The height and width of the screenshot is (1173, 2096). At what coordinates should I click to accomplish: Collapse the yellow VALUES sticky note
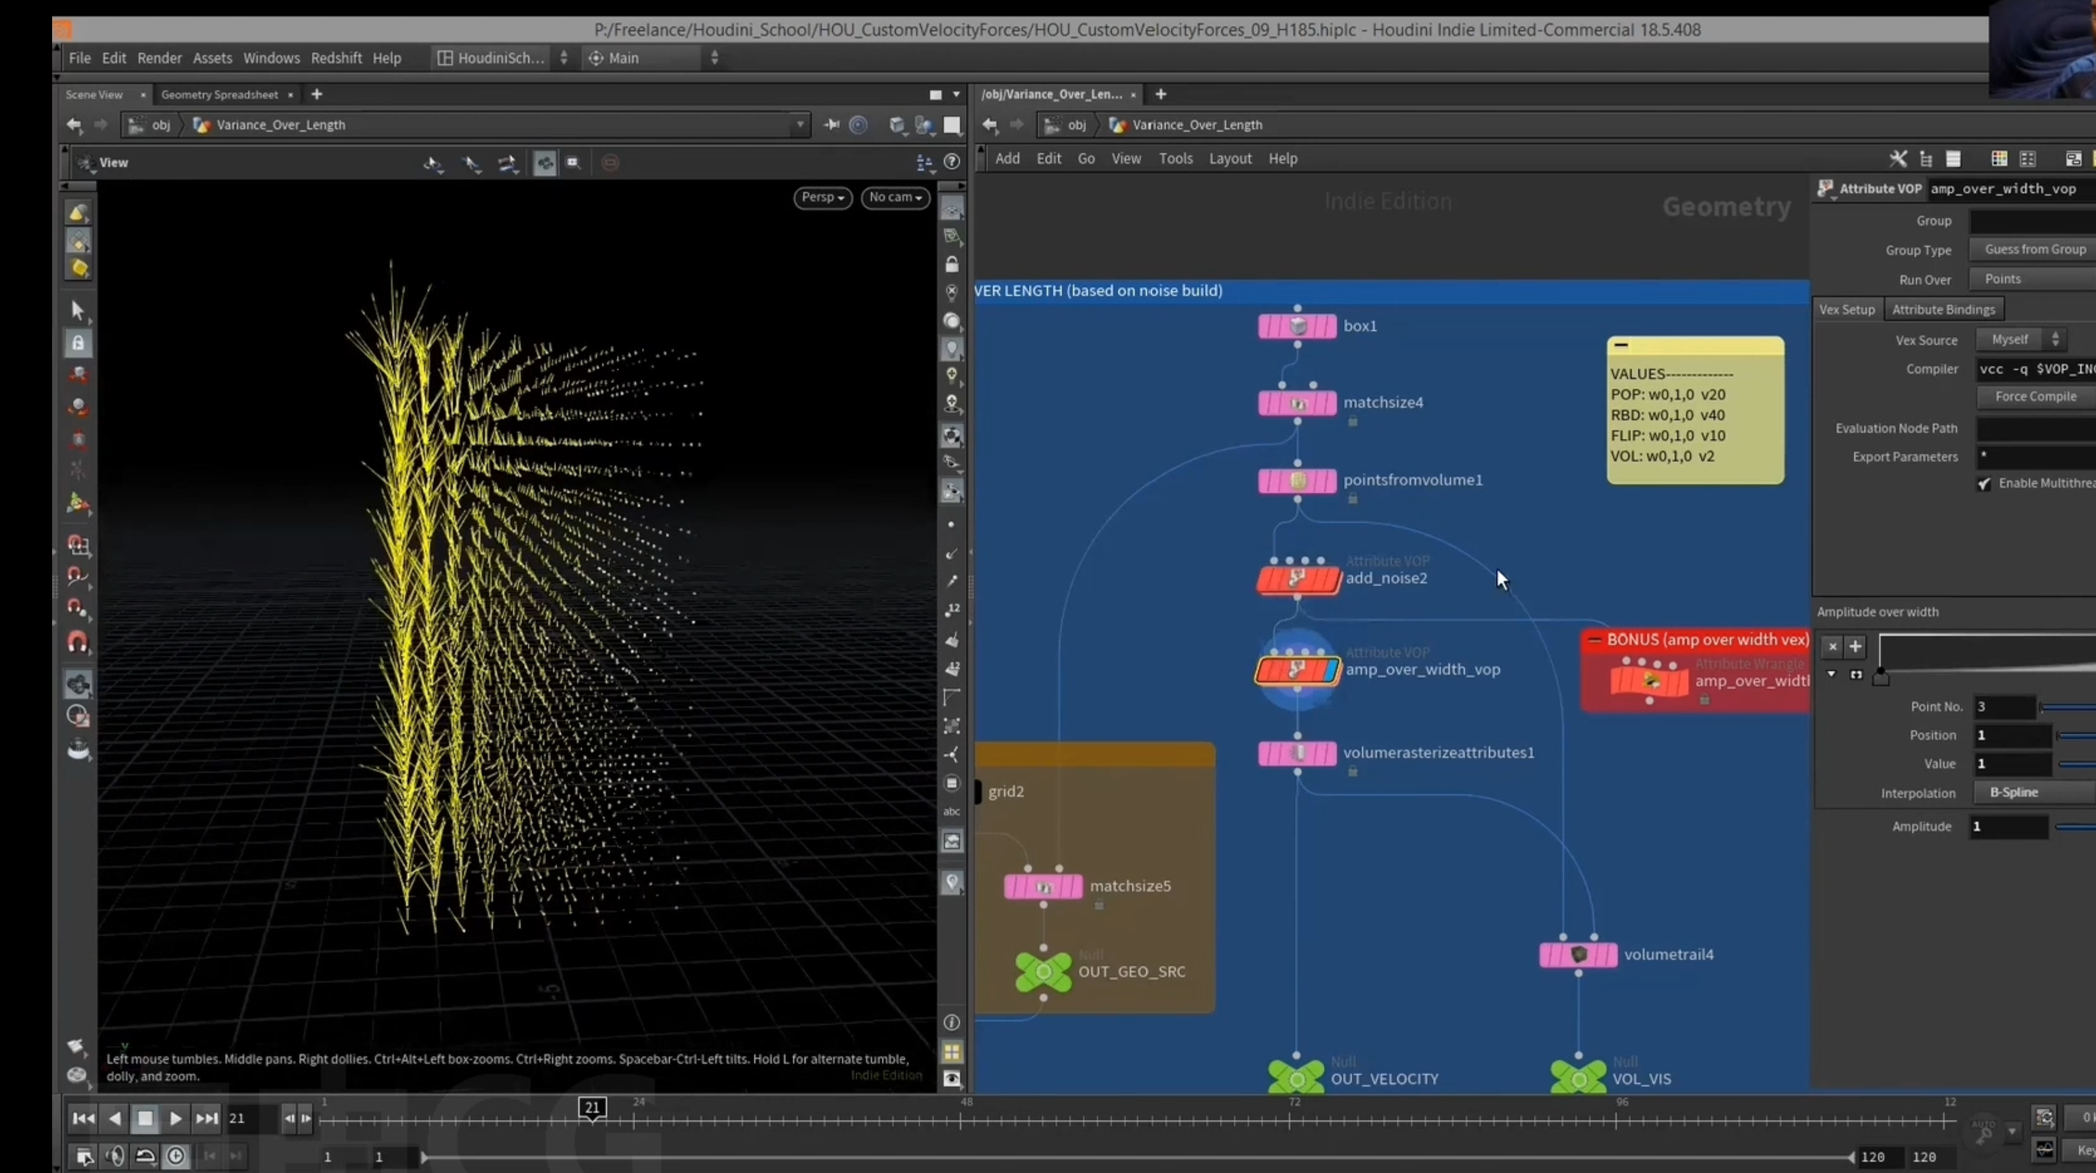(1621, 346)
